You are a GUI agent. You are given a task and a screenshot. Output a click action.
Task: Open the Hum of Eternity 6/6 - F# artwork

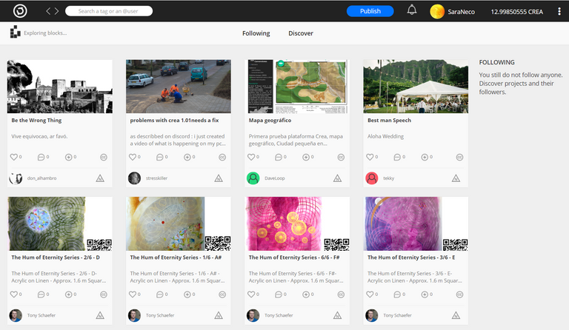pos(297,224)
